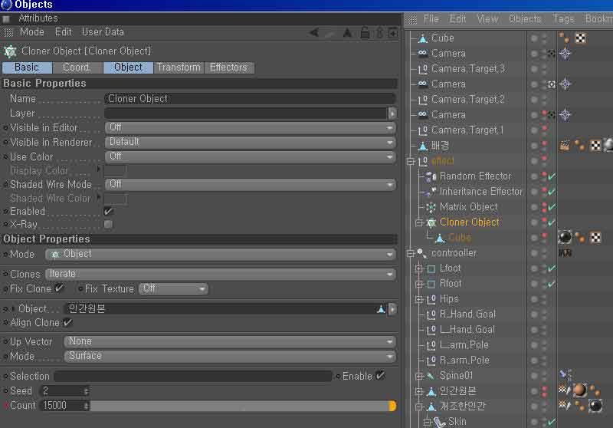This screenshot has height=428, width=613.
Task: Select the Random Effector object icon
Action: [431, 176]
